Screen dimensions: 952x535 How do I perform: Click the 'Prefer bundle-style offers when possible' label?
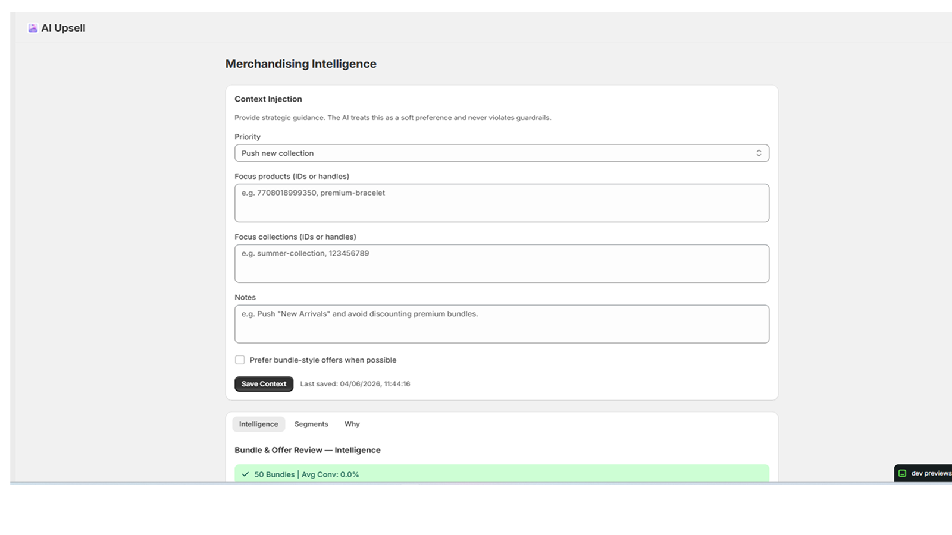coord(323,360)
